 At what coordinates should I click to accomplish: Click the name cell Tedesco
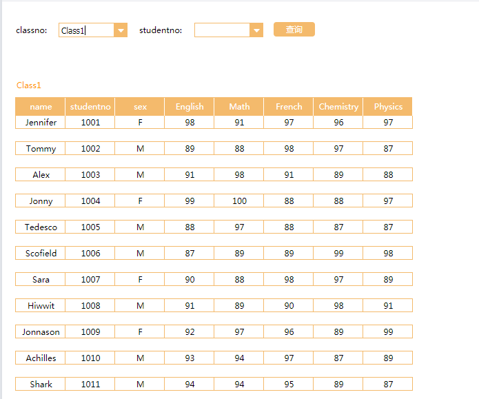[41, 227]
